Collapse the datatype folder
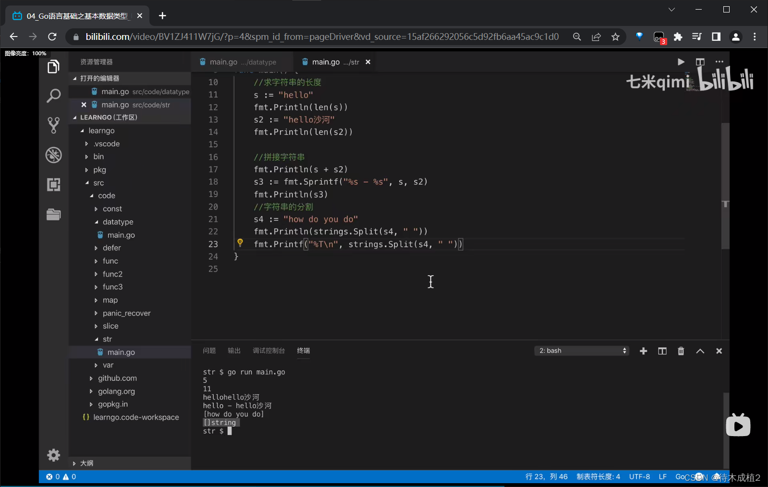This screenshot has height=487, width=768. tap(96, 222)
